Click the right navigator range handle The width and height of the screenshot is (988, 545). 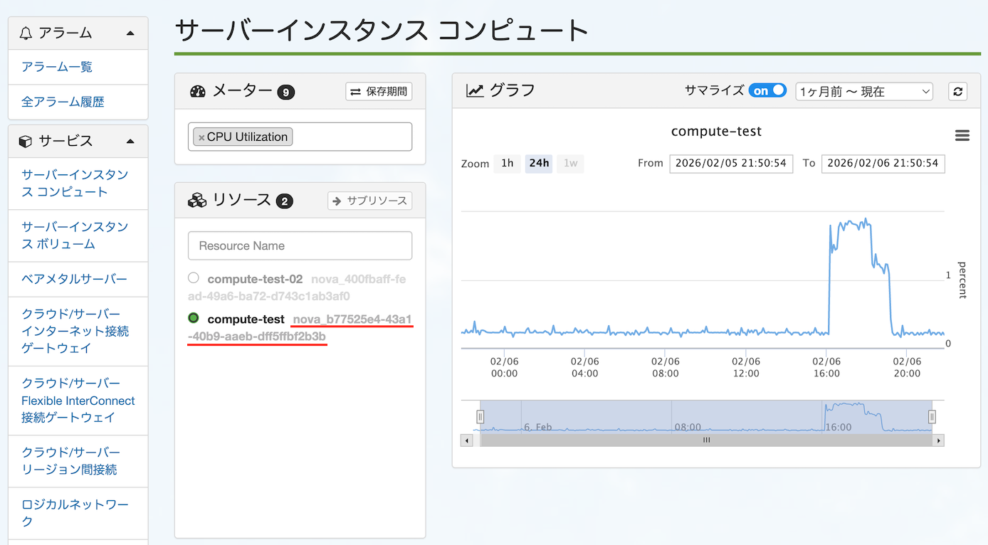932,417
